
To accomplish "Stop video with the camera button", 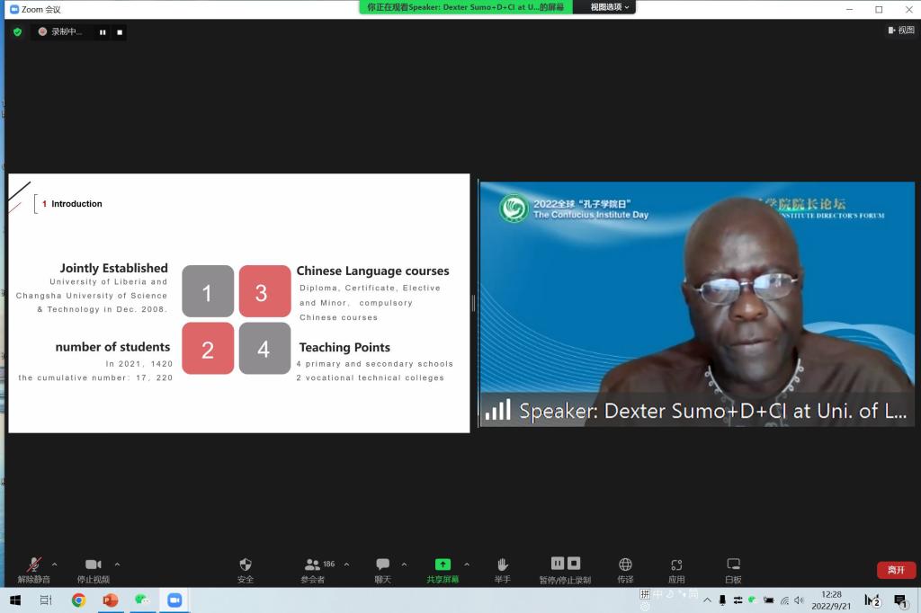I will click(x=93, y=565).
